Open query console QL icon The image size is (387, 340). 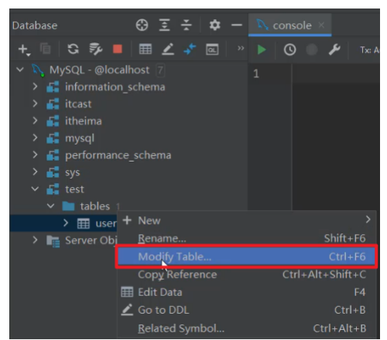pos(212,49)
